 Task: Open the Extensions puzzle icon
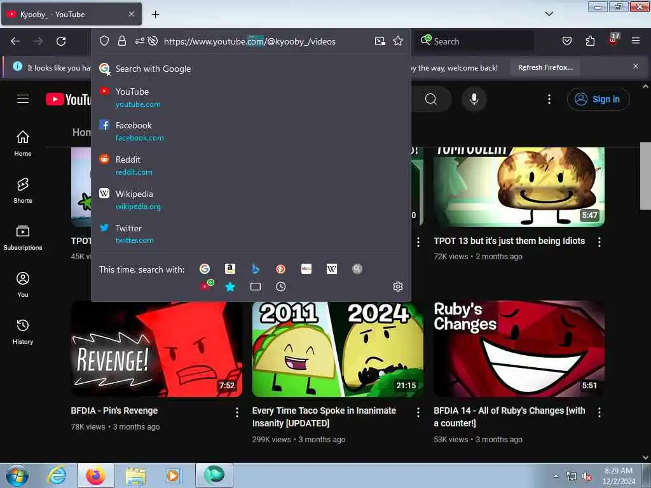click(590, 41)
